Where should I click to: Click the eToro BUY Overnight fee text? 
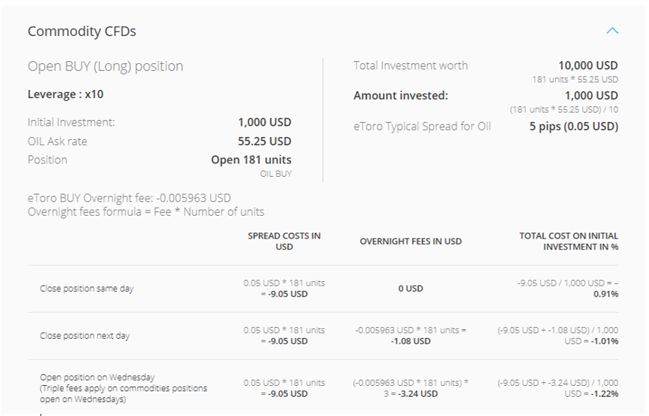point(129,198)
